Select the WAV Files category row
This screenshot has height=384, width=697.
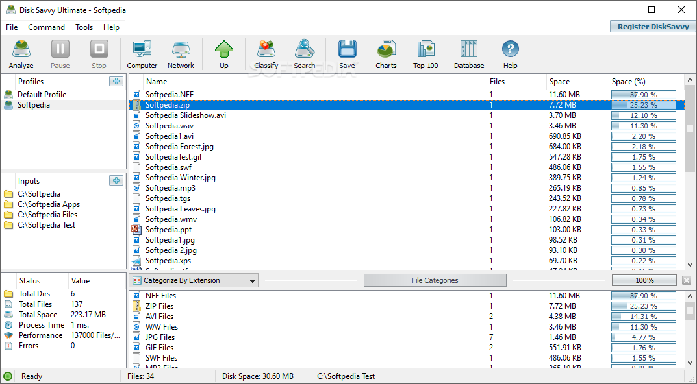(407, 327)
